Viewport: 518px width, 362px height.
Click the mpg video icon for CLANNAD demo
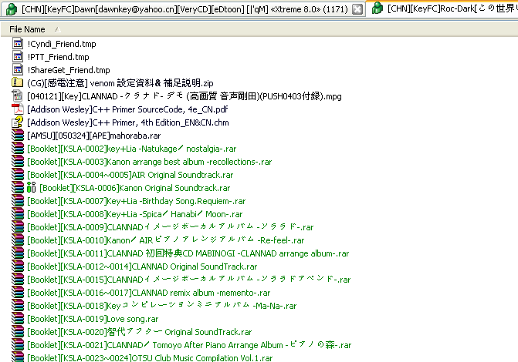pyautogui.click(x=18, y=96)
